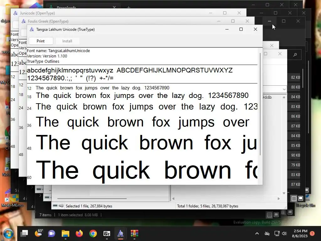This screenshot has height=241, width=321.
Task: Click the 'Foulis Greek (OpenType)' window title
Action: coord(48,21)
